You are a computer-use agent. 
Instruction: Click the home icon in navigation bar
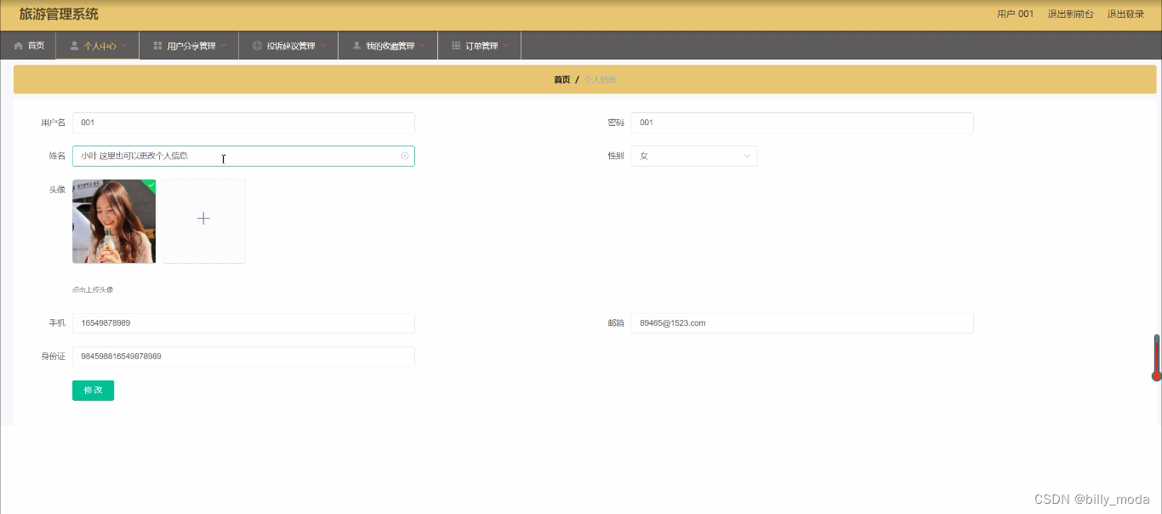tap(18, 46)
